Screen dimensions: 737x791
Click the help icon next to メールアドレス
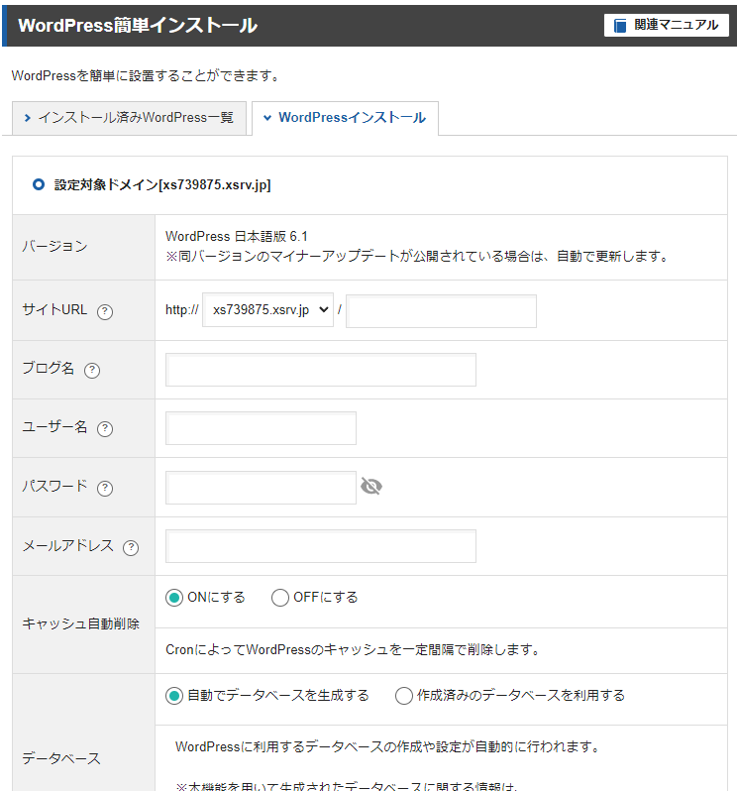[131, 547]
